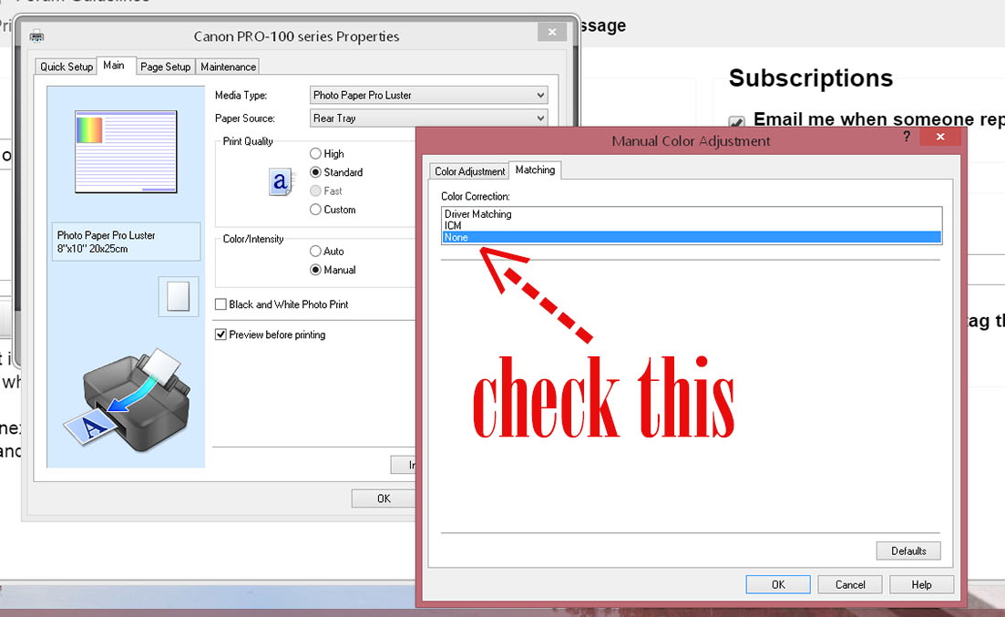Uncheck Preview before printing
The height and width of the screenshot is (617, 1005).
click(220, 334)
